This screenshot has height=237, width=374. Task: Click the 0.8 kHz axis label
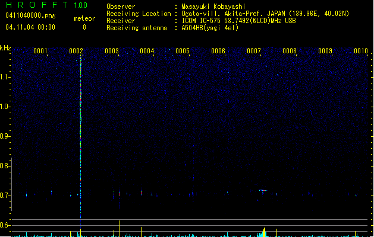(5, 166)
